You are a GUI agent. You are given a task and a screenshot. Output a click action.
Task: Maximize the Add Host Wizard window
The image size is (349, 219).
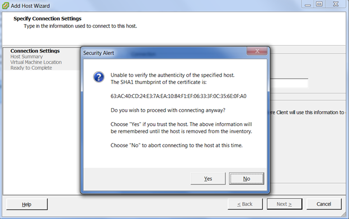click(319, 4)
